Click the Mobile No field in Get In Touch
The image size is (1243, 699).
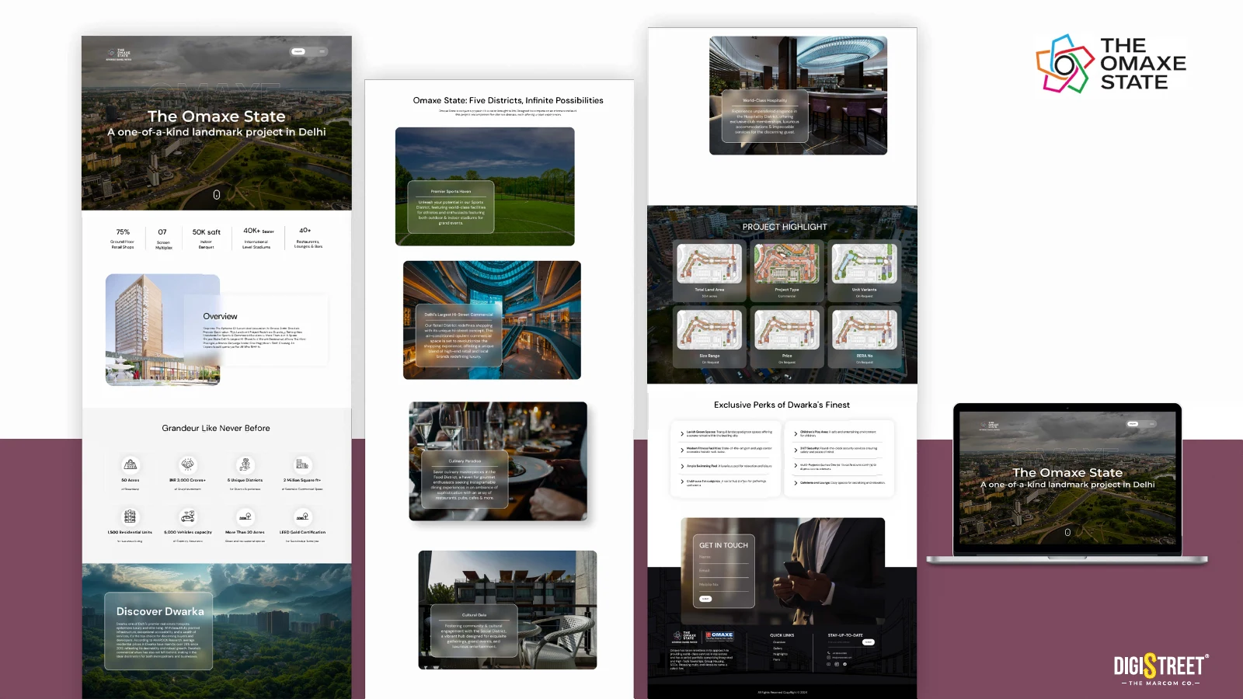722,585
